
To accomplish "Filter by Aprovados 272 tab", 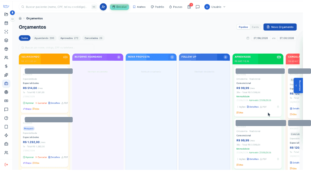I will 69,38.
